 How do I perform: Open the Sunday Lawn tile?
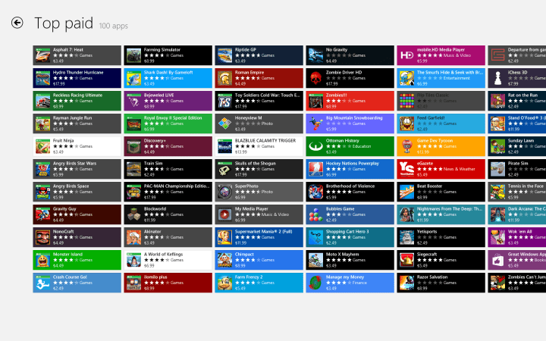coord(517,146)
